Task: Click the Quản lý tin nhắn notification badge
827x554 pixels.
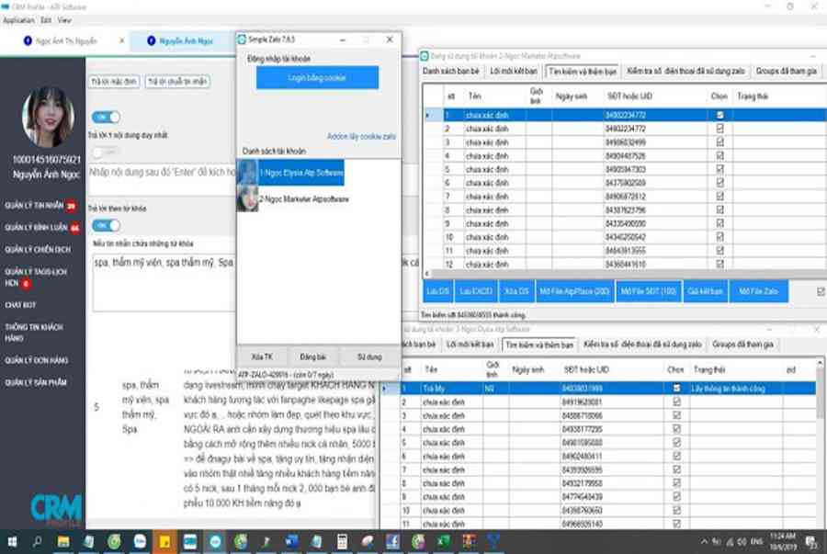Action: pos(71,205)
